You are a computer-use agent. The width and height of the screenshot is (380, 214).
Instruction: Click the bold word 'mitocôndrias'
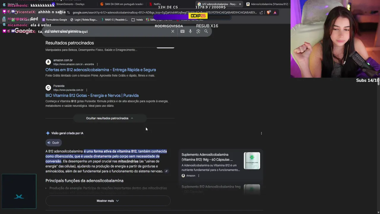point(128,161)
